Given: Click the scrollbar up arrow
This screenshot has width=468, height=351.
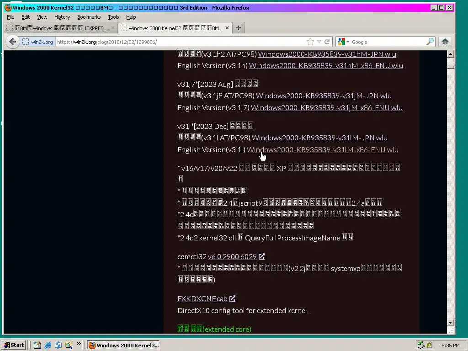Looking at the screenshot, I should (x=451, y=54).
